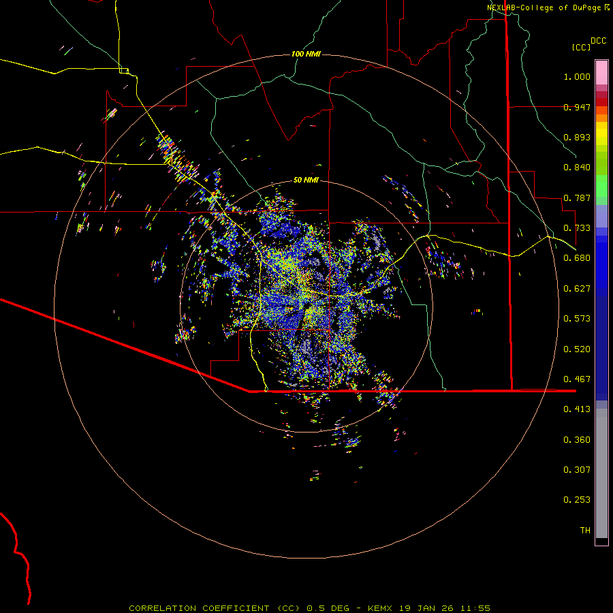The height and width of the screenshot is (613, 613).
Task: Click the 0.947 value on color scale
Action: [577, 107]
